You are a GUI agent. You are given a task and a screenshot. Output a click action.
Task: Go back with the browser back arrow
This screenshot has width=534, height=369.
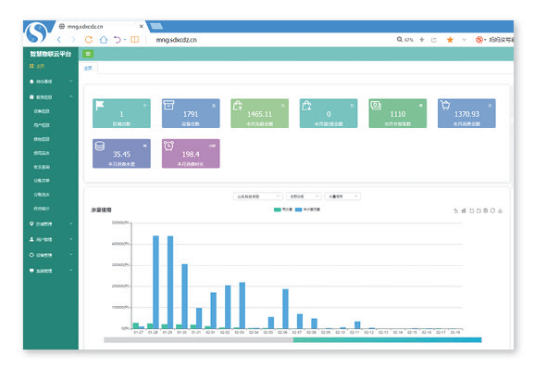click(x=59, y=40)
